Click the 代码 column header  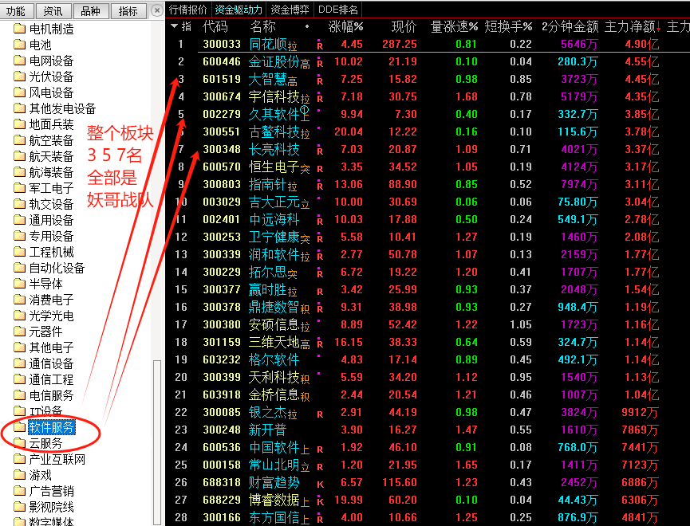click(x=215, y=27)
